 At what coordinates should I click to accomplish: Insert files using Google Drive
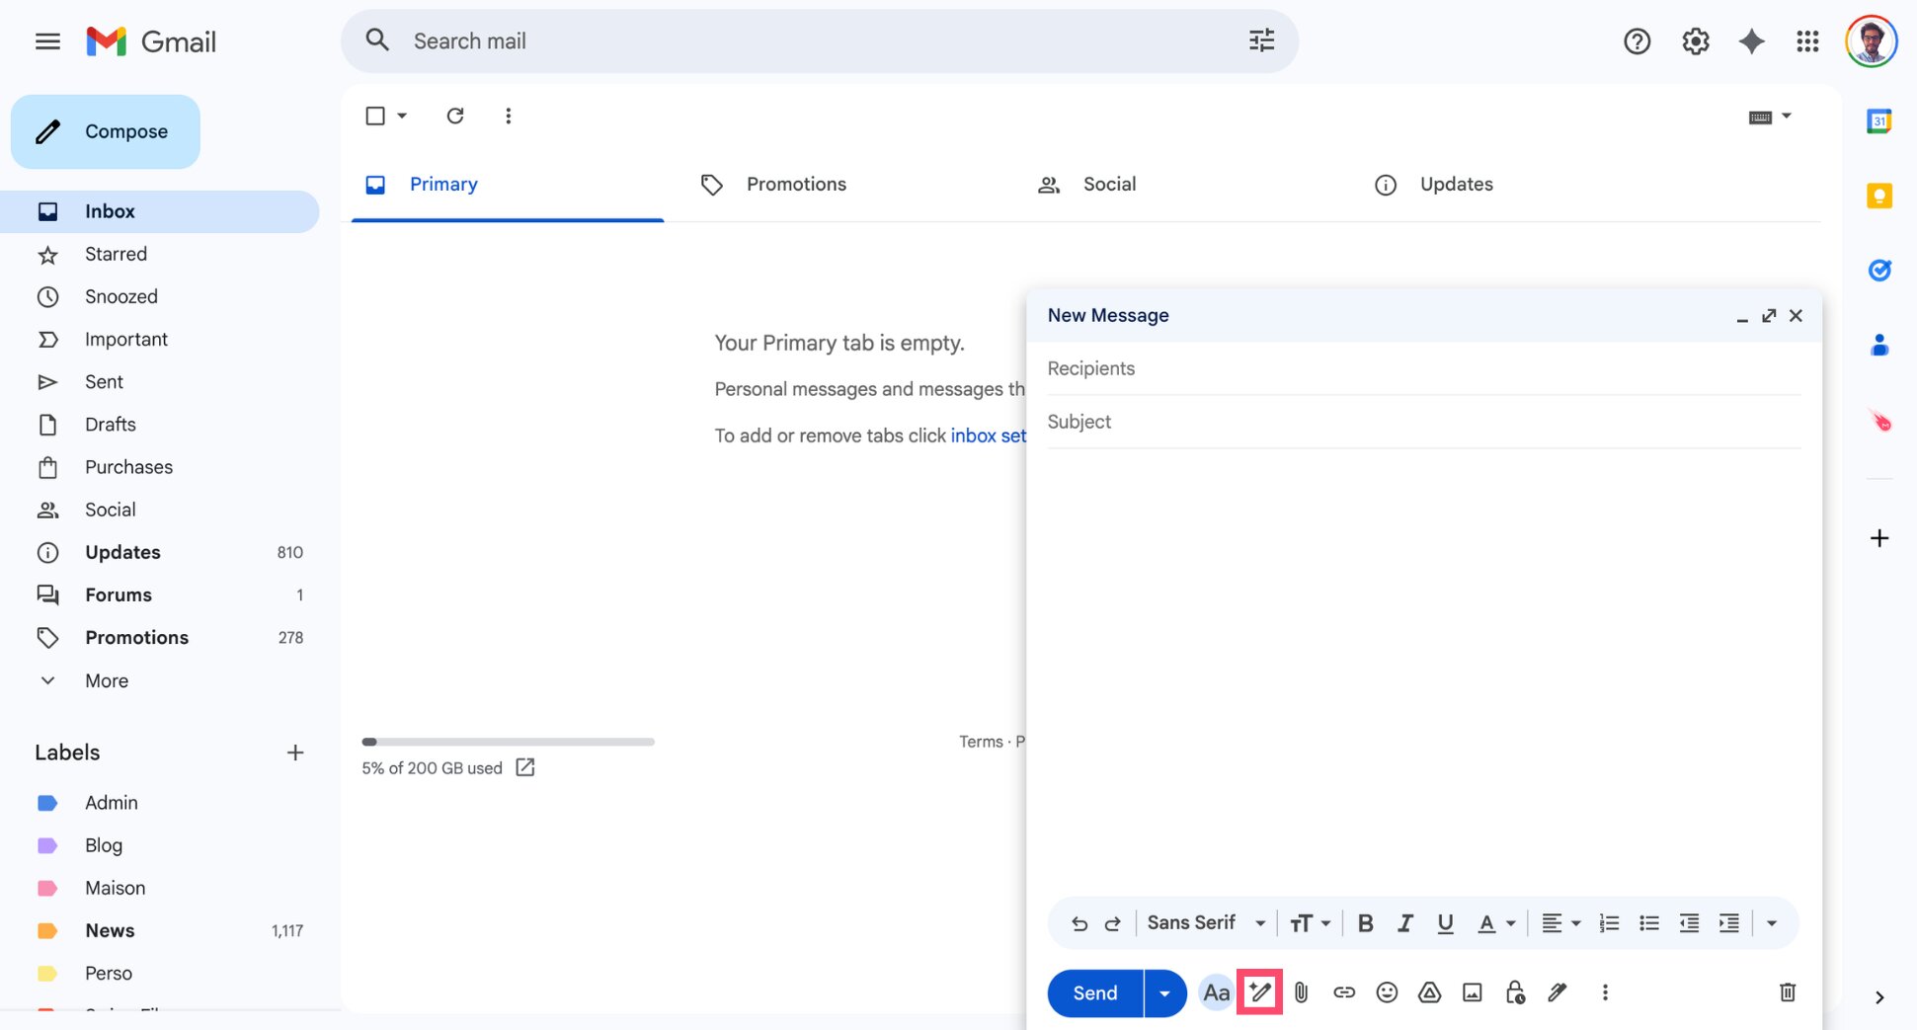coord(1429,992)
